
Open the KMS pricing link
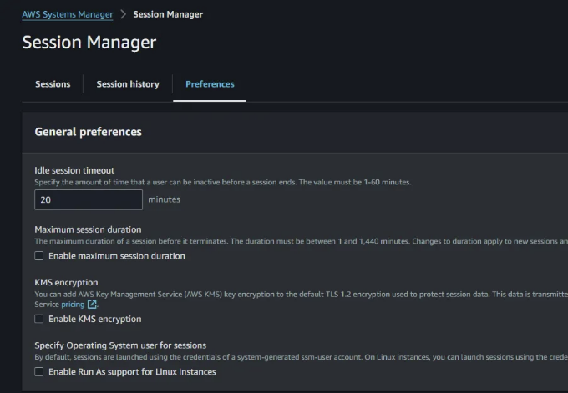coord(73,305)
